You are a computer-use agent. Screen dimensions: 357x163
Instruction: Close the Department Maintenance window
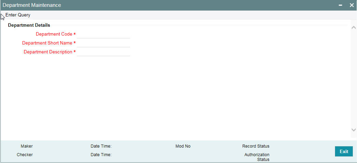351,5
